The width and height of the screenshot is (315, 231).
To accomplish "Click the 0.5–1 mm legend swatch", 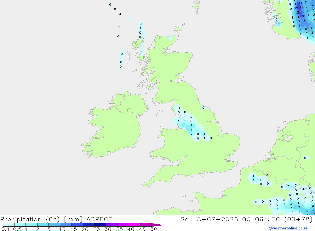I will coord(20,225).
